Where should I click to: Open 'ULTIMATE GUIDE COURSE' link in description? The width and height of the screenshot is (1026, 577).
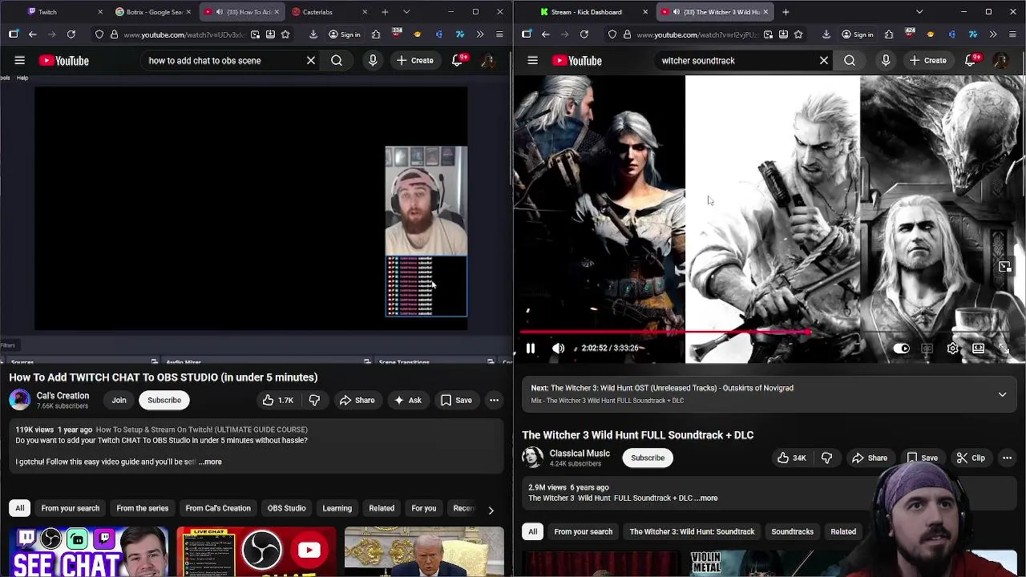click(x=201, y=430)
